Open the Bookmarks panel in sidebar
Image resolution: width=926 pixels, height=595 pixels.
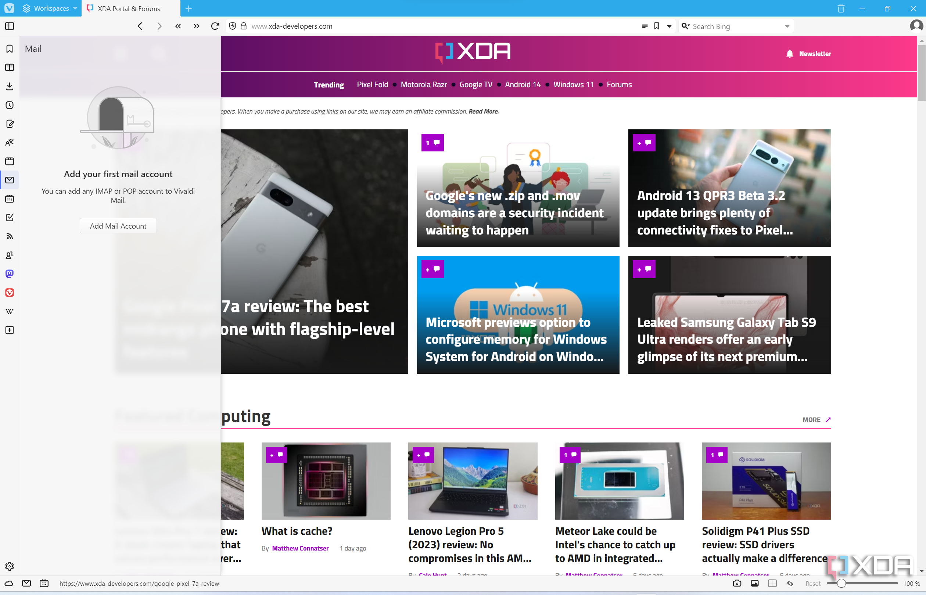pyautogui.click(x=10, y=49)
